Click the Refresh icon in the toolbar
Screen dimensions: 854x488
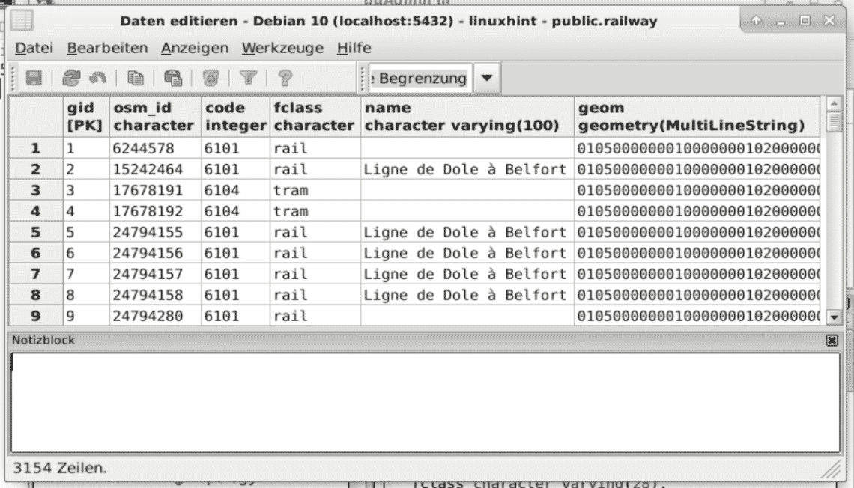tap(71, 79)
